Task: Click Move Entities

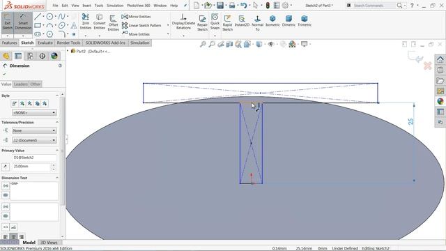Action: tap(136, 34)
